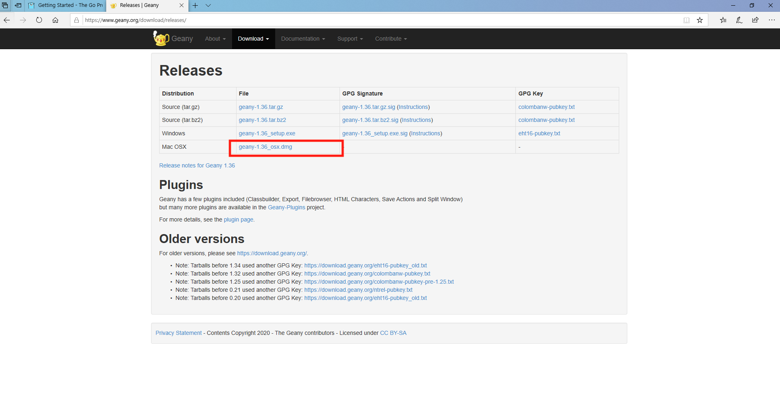Open the Settings and more ellipsis
Image resolution: width=780 pixels, height=419 pixels.
coord(772,20)
